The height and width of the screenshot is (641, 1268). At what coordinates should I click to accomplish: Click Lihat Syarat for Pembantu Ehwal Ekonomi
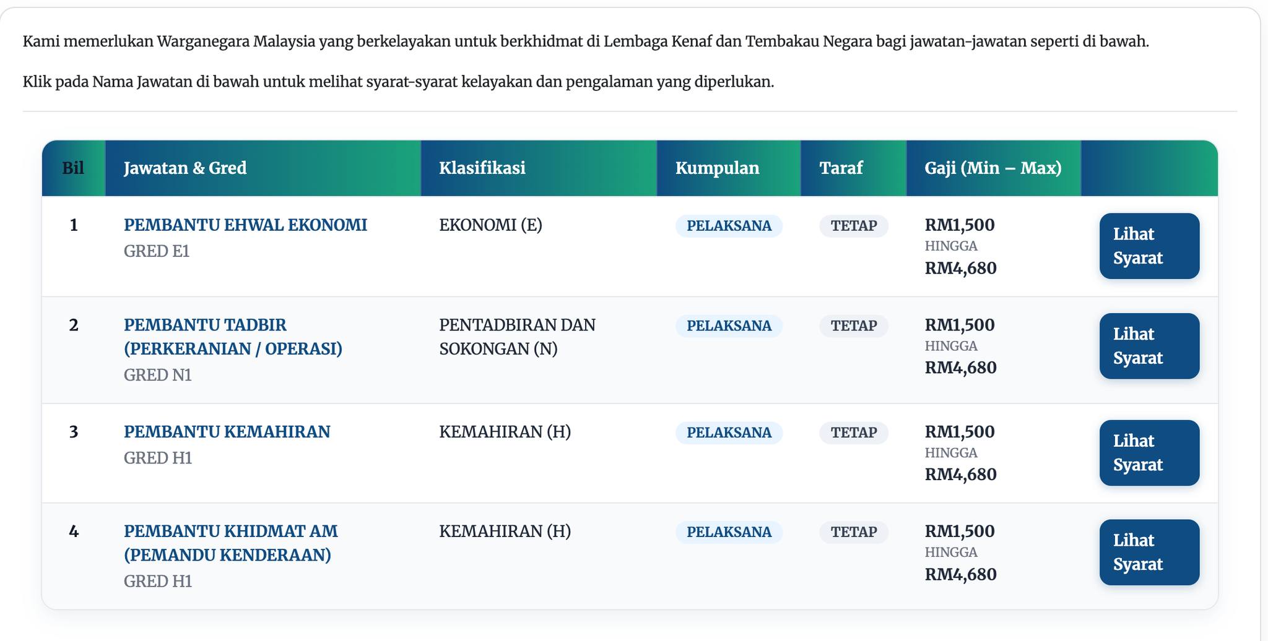1149,246
